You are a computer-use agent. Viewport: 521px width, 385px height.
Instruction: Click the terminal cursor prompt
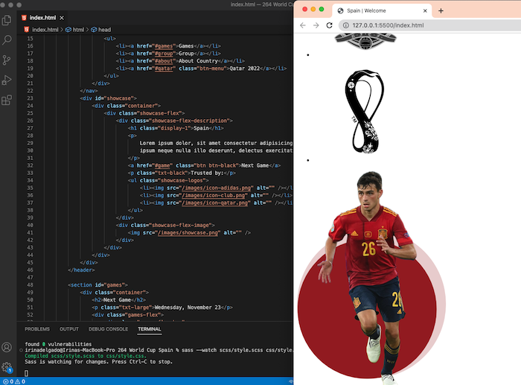tap(26, 373)
